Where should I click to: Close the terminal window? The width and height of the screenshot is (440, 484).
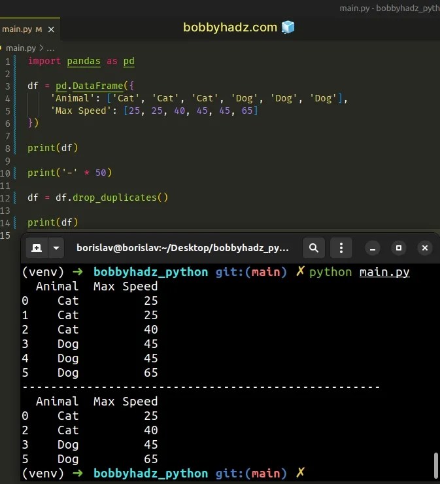click(x=425, y=248)
